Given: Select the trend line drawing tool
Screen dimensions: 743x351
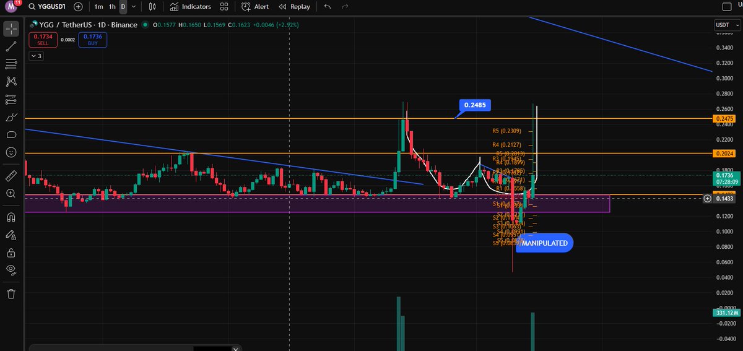Looking at the screenshot, I should pyautogui.click(x=11, y=46).
